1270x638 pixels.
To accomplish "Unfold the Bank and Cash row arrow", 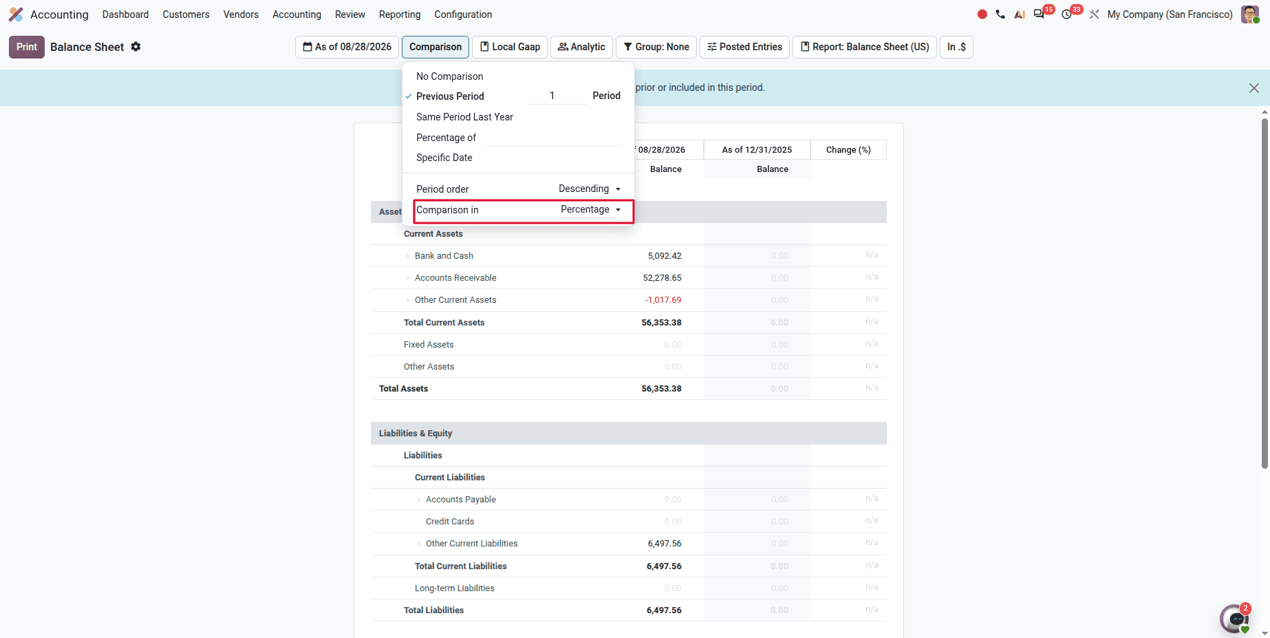I will [x=408, y=256].
